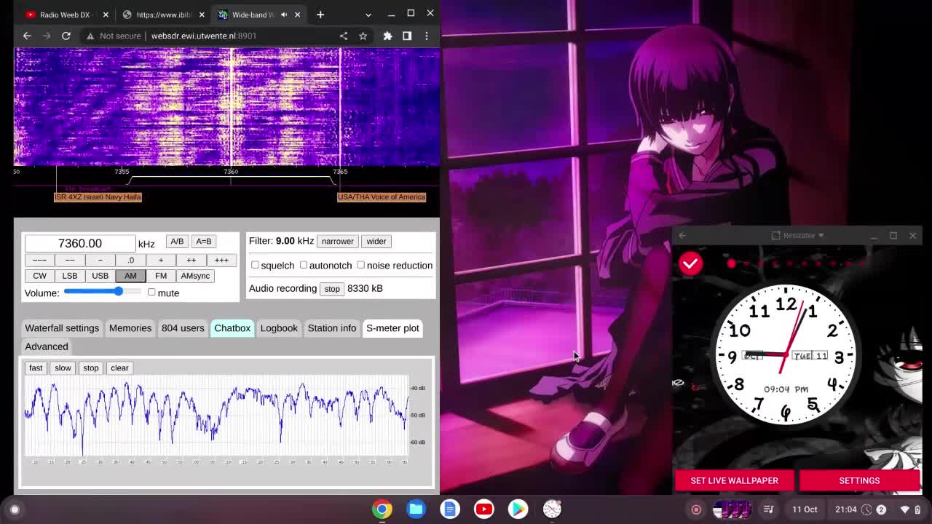Mute the audio on the Wide-band tab
Screen dimensions: 932x524
(x=284, y=15)
